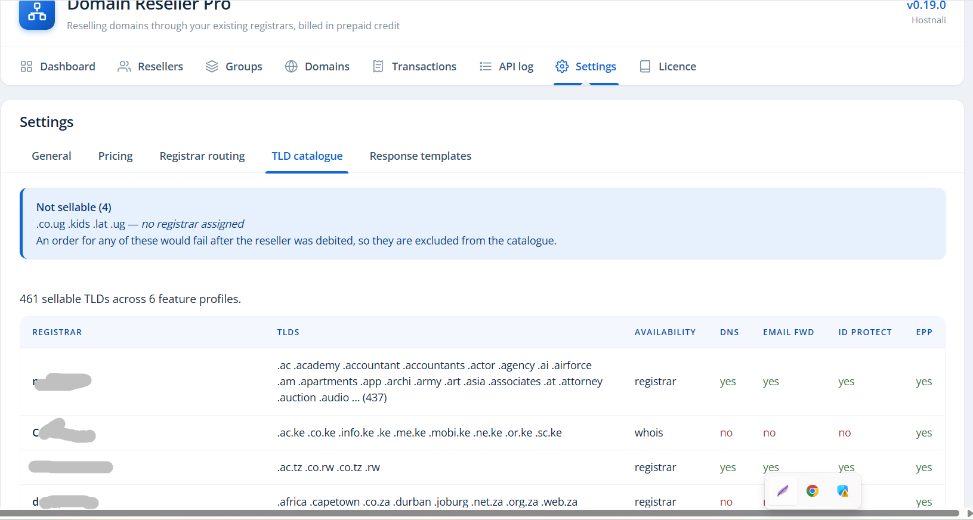Click the 'whois' availability cell
The height and width of the screenshot is (520, 973).
pyautogui.click(x=649, y=433)
